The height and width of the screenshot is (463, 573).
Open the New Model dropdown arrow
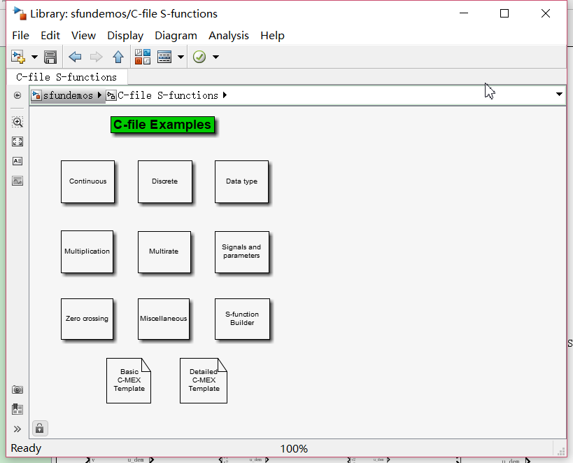coord(34,57)
